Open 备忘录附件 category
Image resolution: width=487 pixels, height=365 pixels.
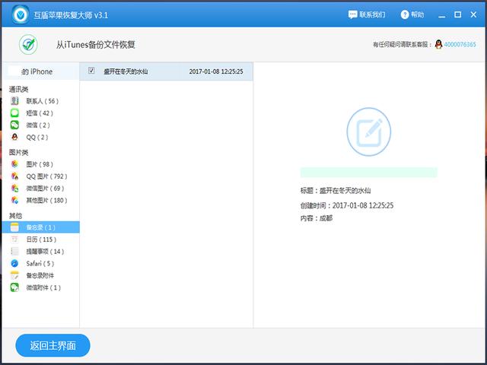pyautogui.click(x=40, y=275)
